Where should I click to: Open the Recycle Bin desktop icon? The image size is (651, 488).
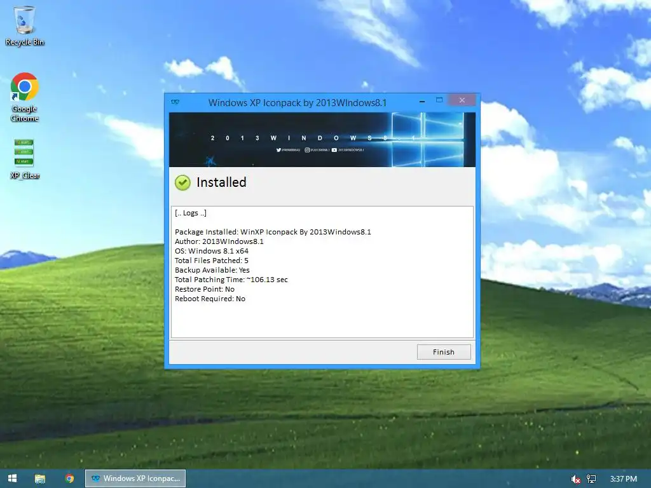[25, 25]
